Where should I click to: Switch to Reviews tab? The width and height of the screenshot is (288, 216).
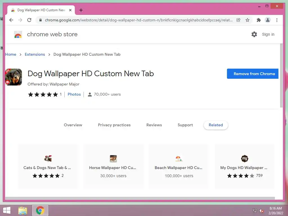[154, 125]
